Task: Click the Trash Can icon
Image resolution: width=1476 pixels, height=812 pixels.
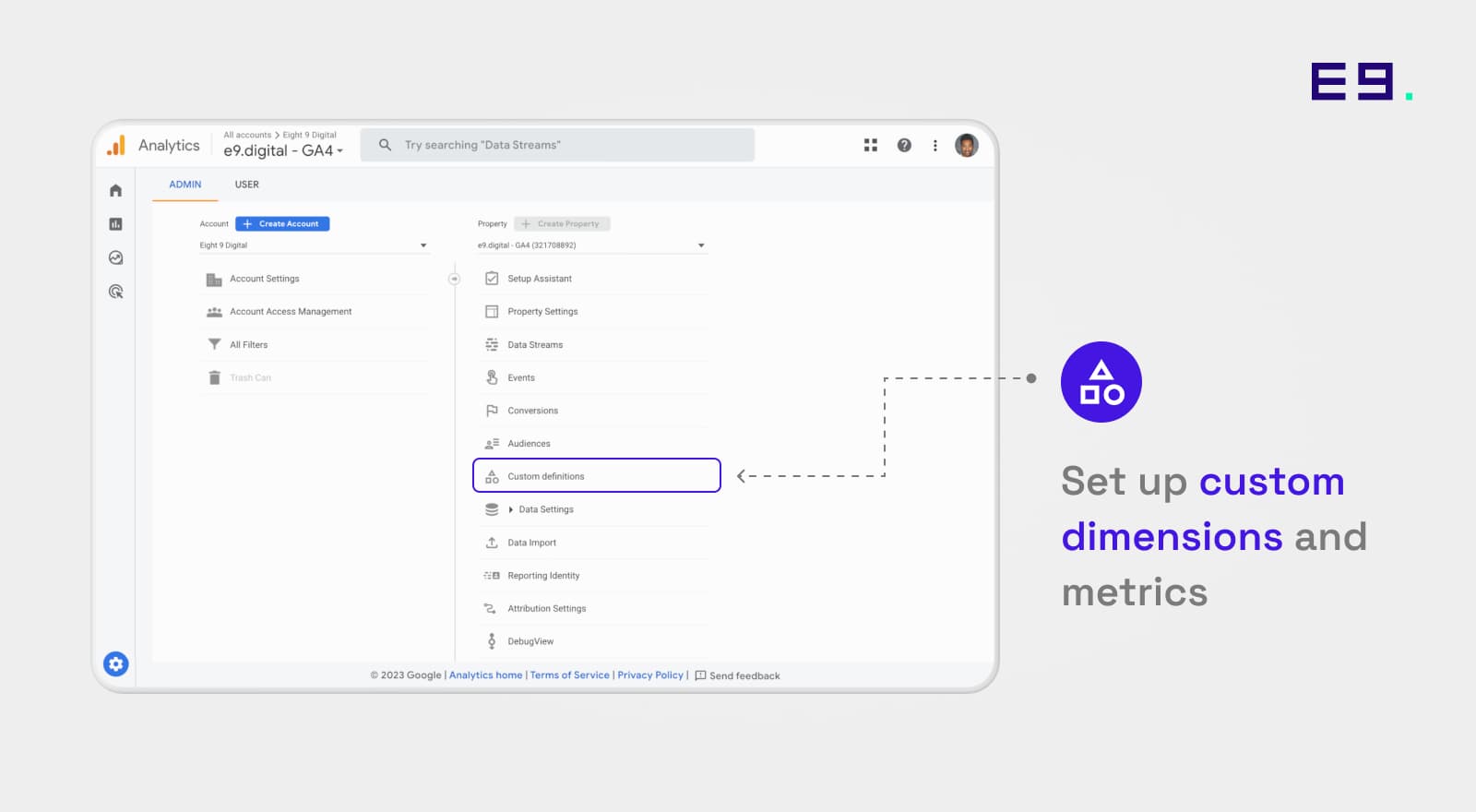Action: point(214,377)
